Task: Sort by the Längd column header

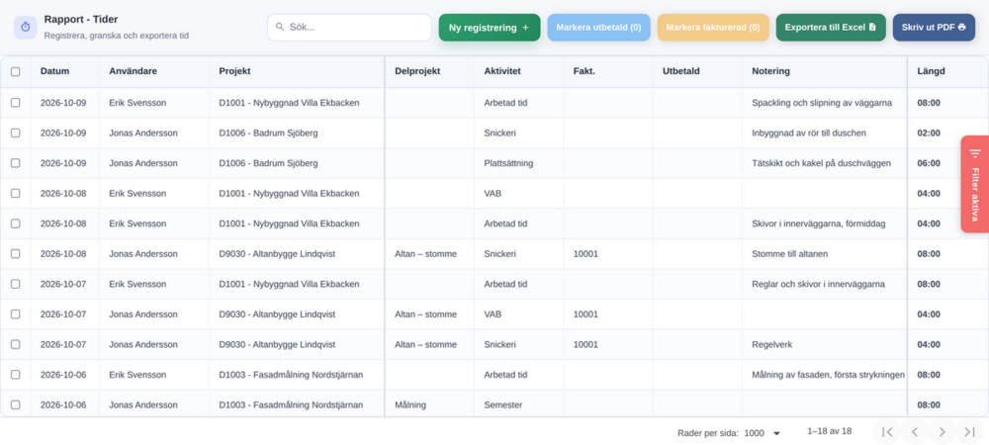Action: coord(931,71)
